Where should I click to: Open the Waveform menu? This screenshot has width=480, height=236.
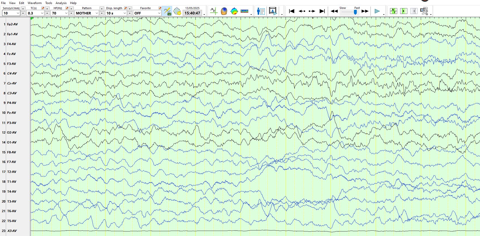35,3
